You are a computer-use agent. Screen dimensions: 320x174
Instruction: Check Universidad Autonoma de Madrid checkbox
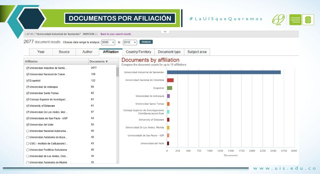pyautogui.click(x=28, y=162)
